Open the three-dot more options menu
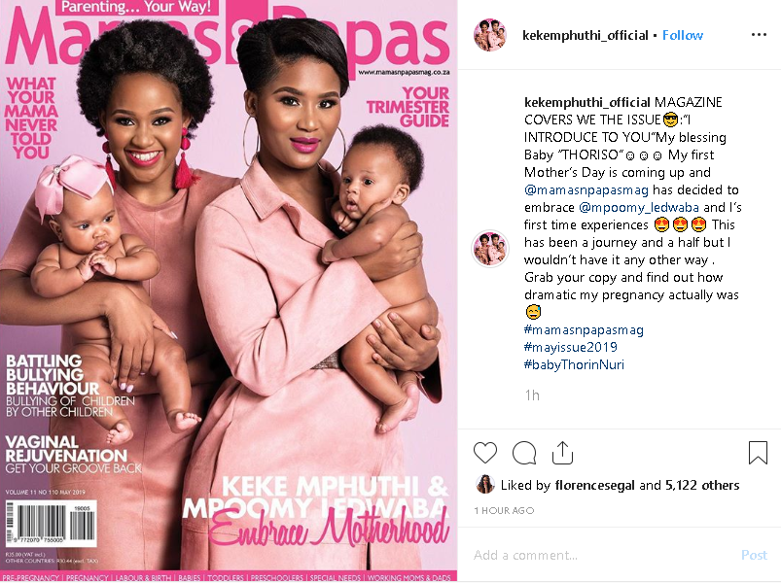This screenshot has width=781, height=583. (x=759, y=35)
